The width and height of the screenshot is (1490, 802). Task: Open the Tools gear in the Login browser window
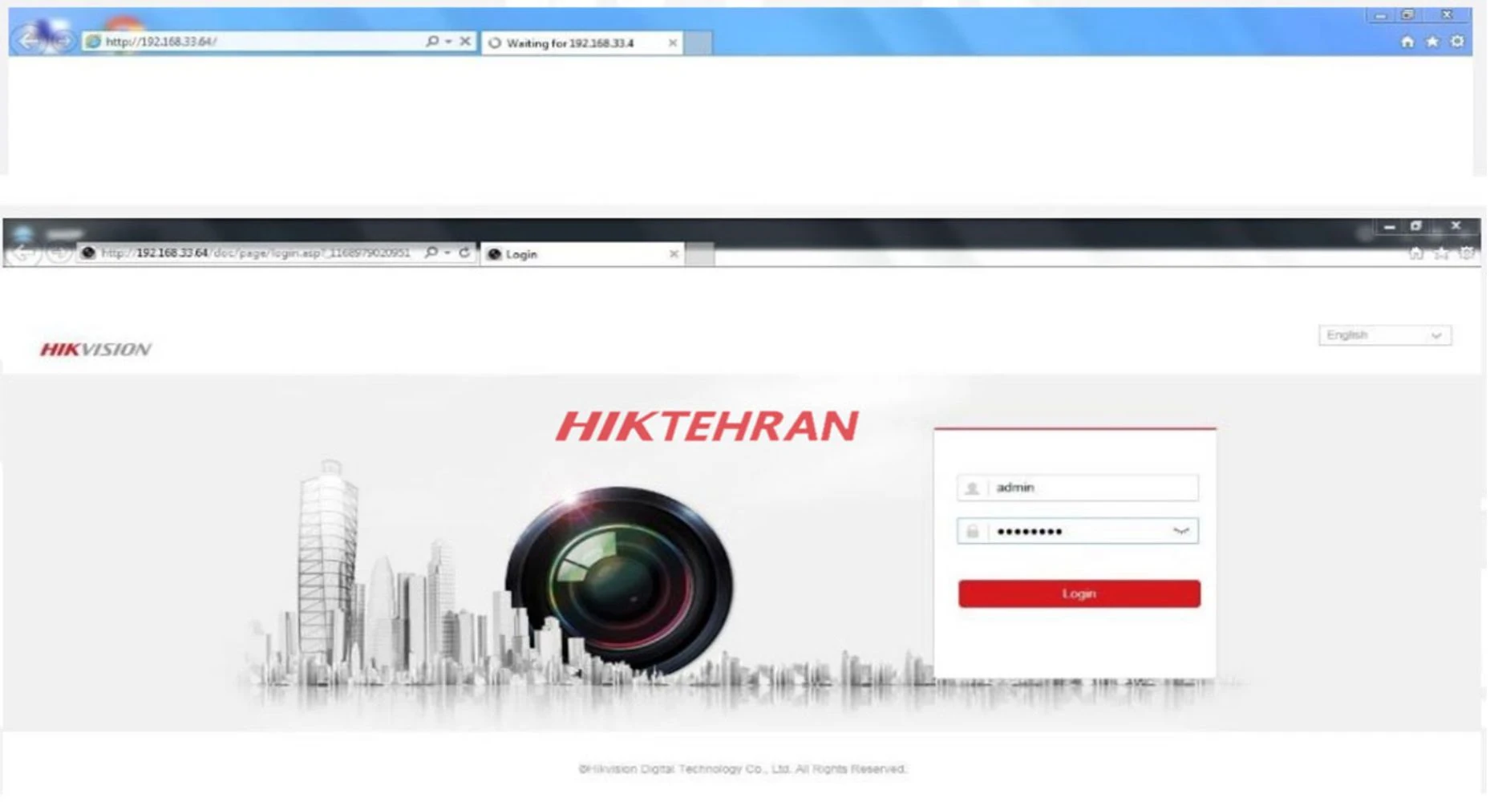point(1467,253)
